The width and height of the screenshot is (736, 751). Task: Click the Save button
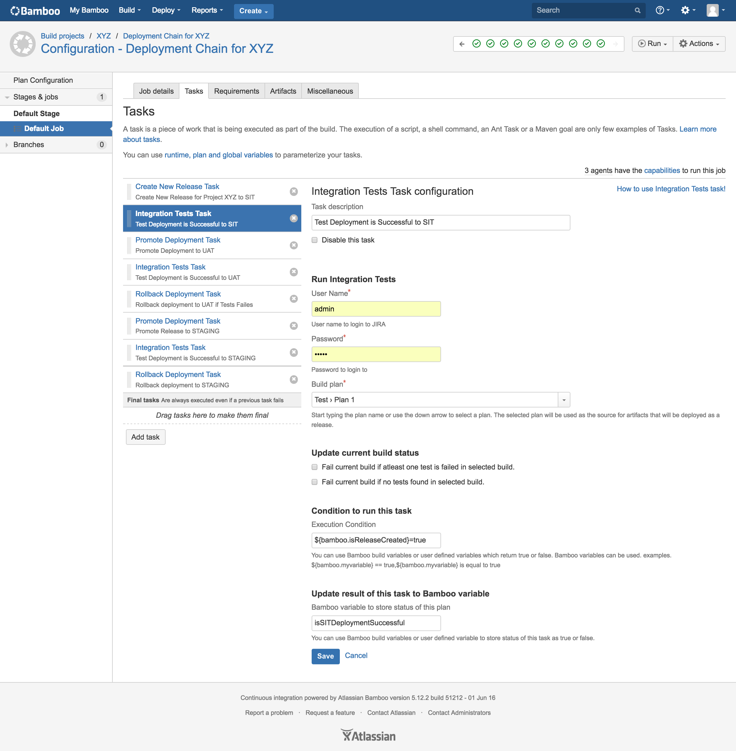pyautogui.click(x=325, y=656)
